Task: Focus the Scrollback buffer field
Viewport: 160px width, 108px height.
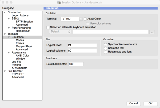Action: tap(76, 64)
